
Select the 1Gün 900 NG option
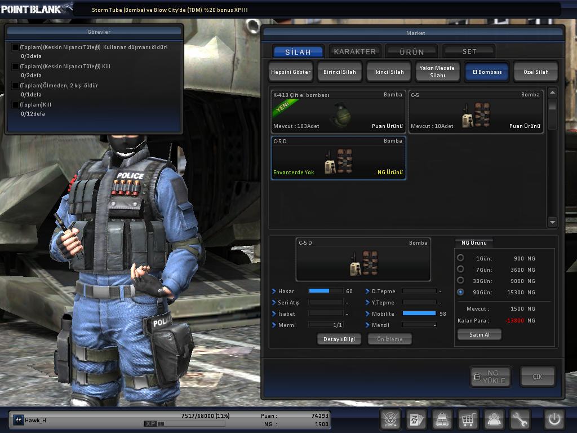pos(460,258)
